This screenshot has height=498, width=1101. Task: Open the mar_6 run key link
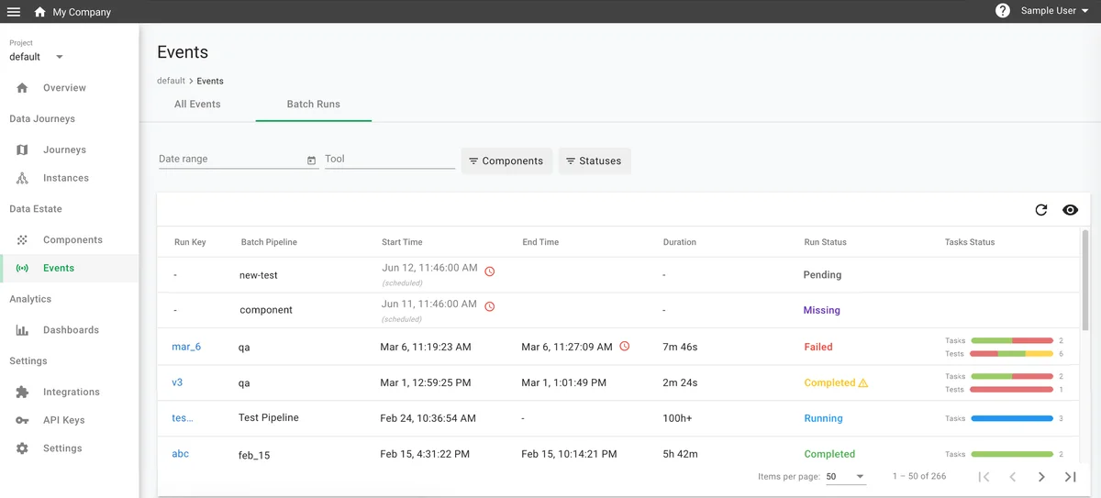(186, 347)
